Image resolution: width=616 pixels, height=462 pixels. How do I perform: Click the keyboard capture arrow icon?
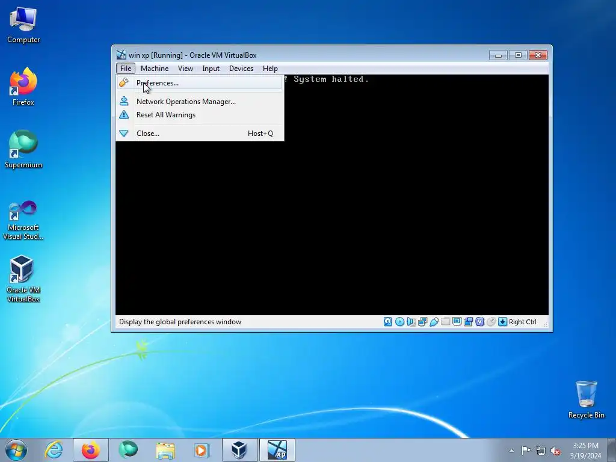point(502,322)
